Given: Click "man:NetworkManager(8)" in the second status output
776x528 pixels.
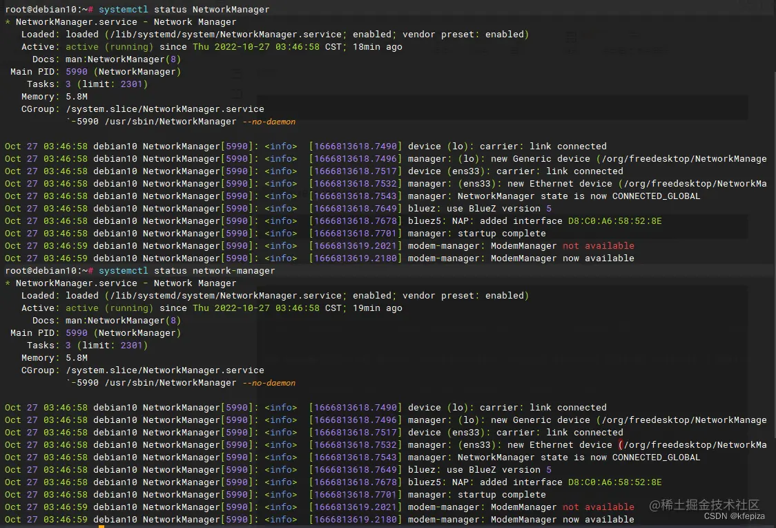Looking at the screenshot, I should point(123,321).
